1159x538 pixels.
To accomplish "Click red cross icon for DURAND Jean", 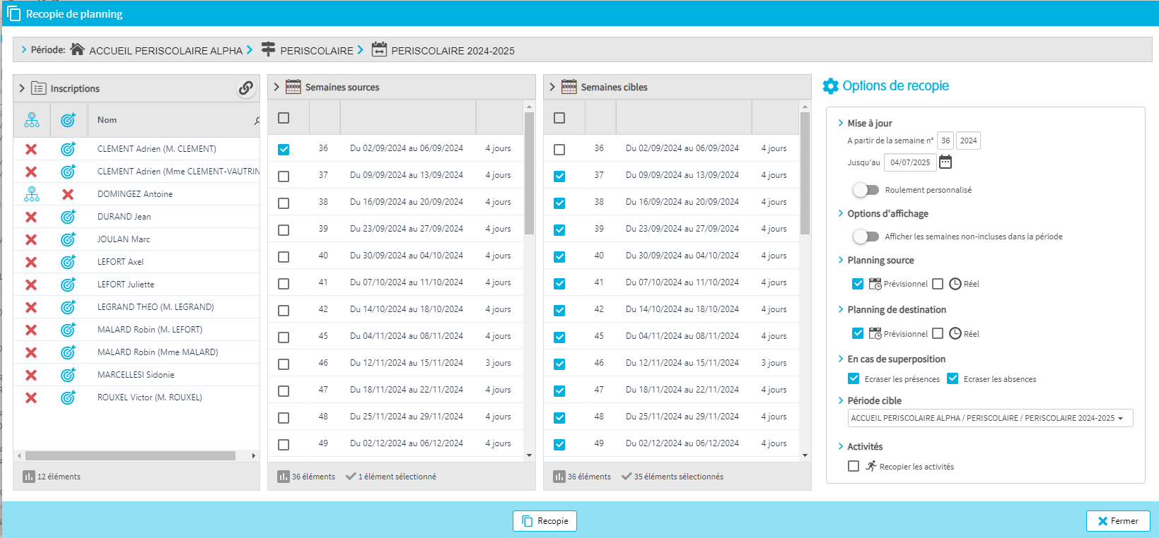I will (31, 217).
